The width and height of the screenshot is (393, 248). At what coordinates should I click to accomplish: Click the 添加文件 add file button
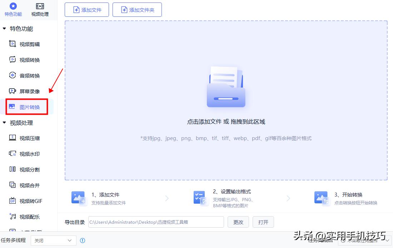click(86, 10)
